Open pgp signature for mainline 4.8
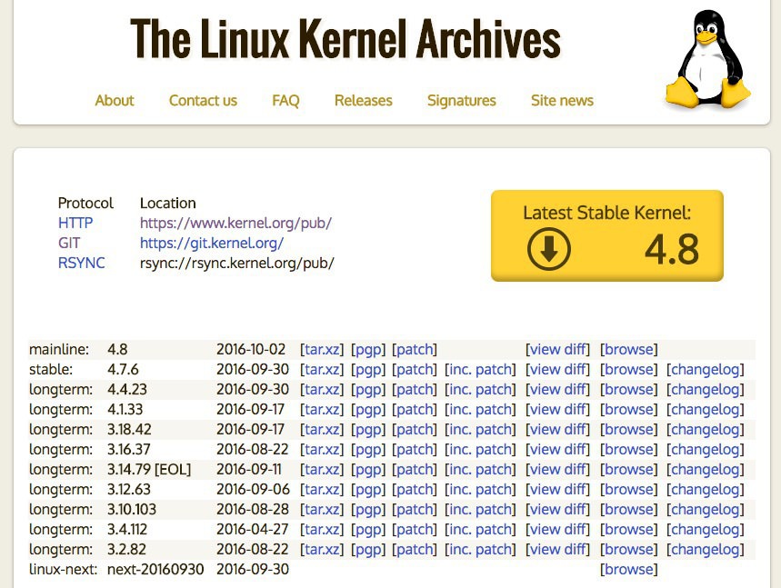 [x=368, y=350]
